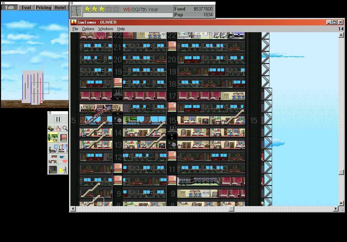Click the first gold star rating

coord(87,9)
